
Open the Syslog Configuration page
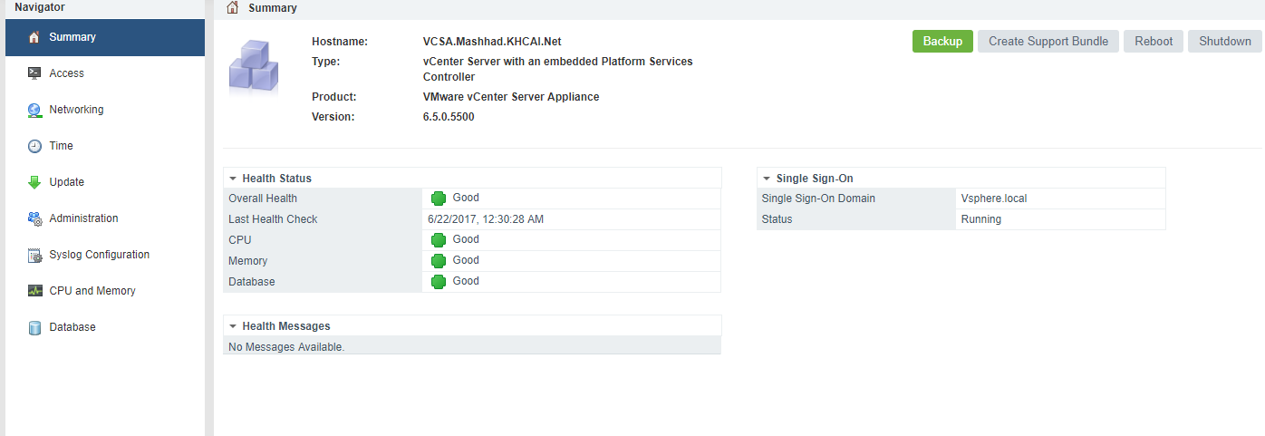99,255
